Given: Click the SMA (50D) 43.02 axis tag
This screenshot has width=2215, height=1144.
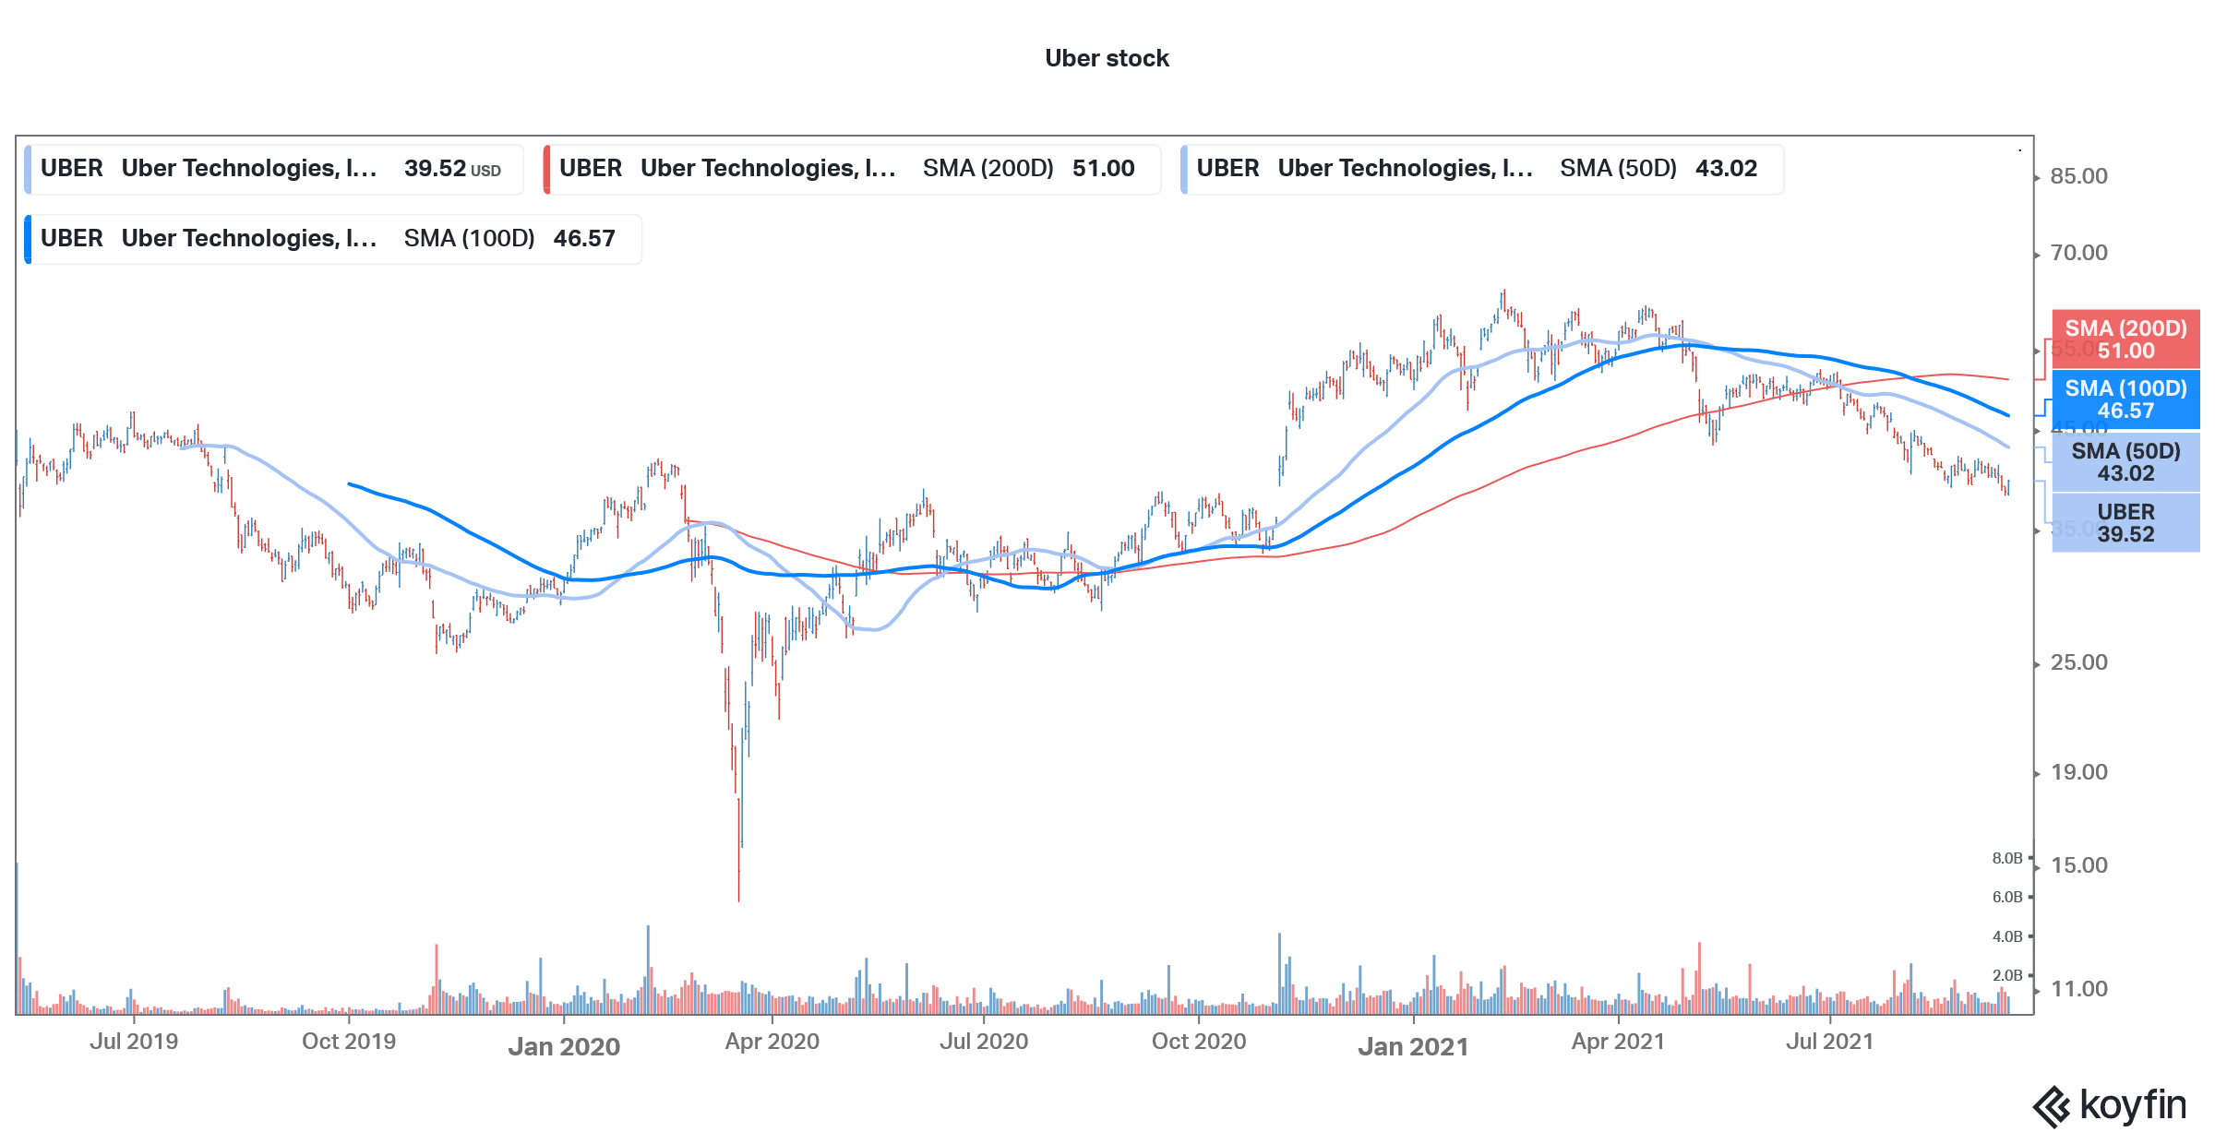Looking at the screenshot, I should point(2125,462).
